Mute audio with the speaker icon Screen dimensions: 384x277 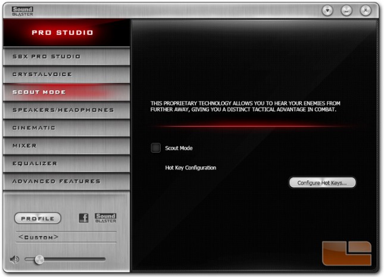click(14, 259)
